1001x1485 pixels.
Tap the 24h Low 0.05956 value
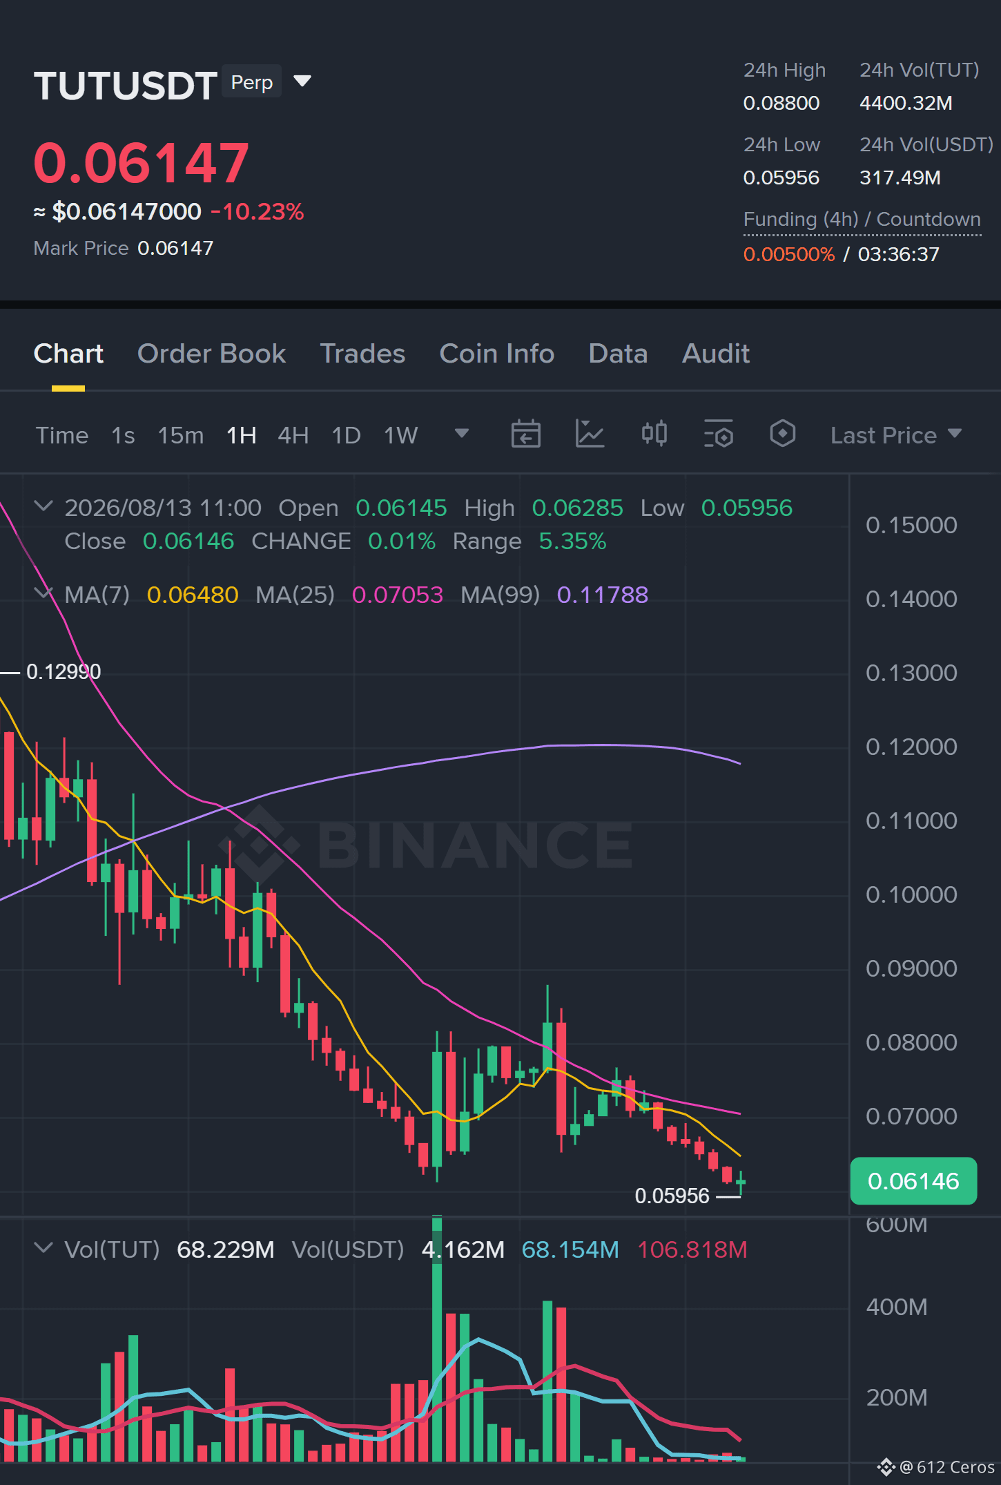(x=781, y=178)
